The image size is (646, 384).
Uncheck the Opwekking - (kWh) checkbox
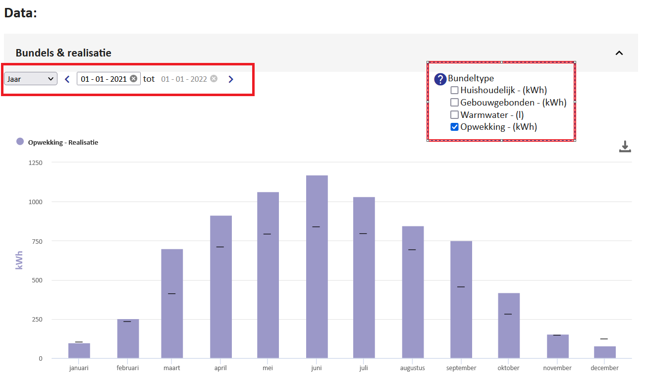click(454, 127)
